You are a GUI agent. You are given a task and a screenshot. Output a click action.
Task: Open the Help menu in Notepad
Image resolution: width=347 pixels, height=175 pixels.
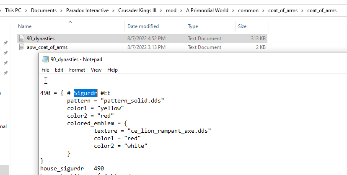click(112, 70)
